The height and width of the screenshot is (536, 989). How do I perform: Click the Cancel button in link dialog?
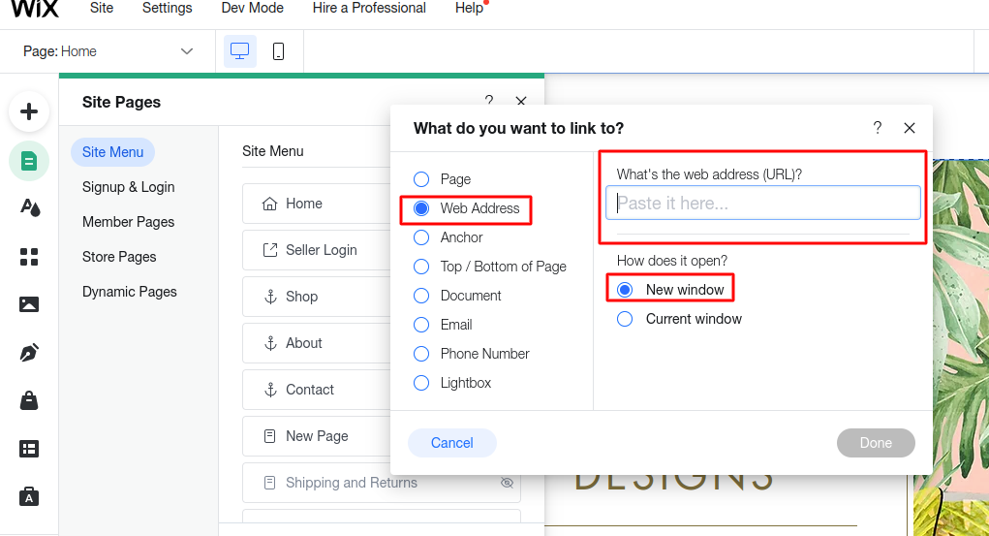pos(452,443)
